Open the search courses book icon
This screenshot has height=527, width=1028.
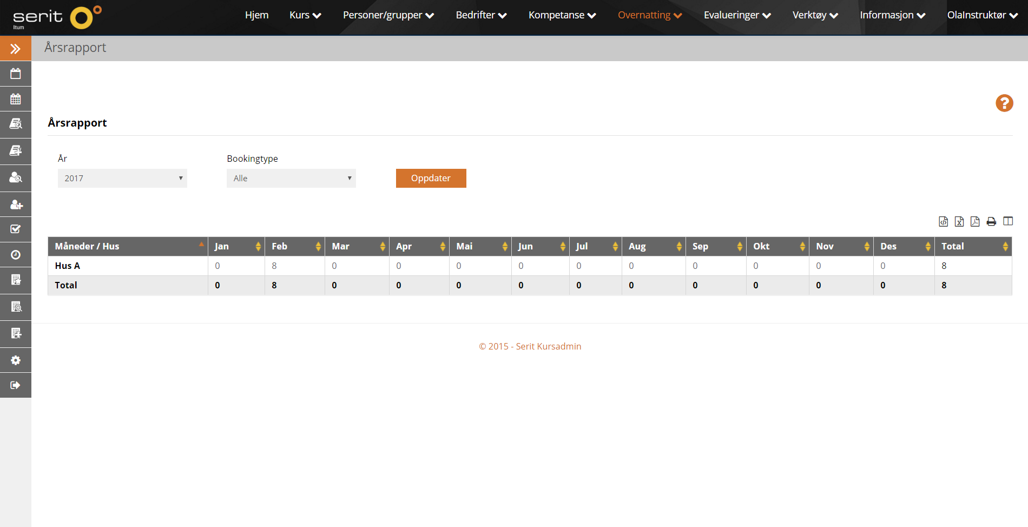15,124
